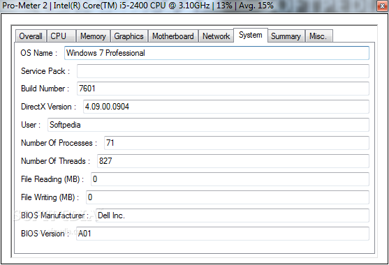Click the File Writing (MB) label

coord(50,197)
